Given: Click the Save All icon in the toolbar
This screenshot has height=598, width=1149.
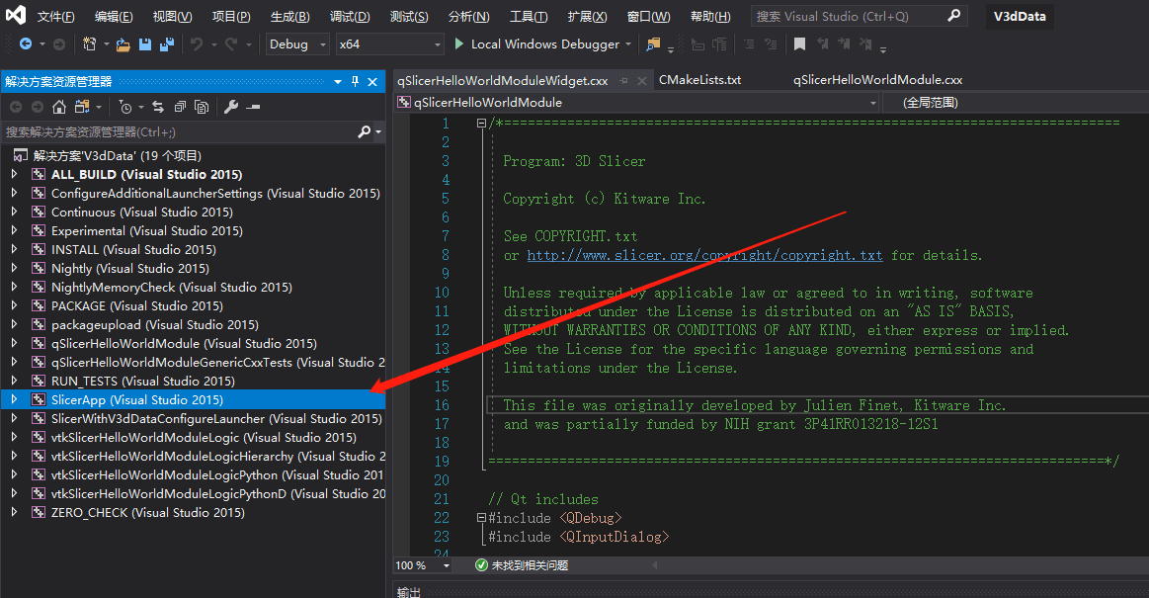Looking at the screenshot, I should coord(166,43).
